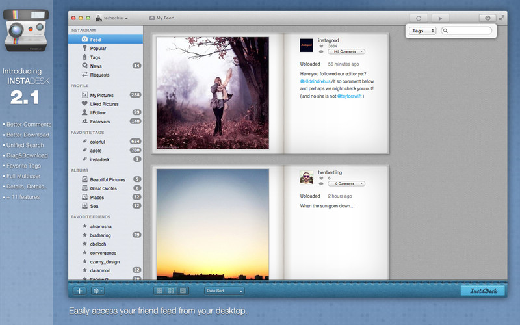The width and height of the screenshot is (520, 325).
Task: Open the News section
Action: [96, 66]
